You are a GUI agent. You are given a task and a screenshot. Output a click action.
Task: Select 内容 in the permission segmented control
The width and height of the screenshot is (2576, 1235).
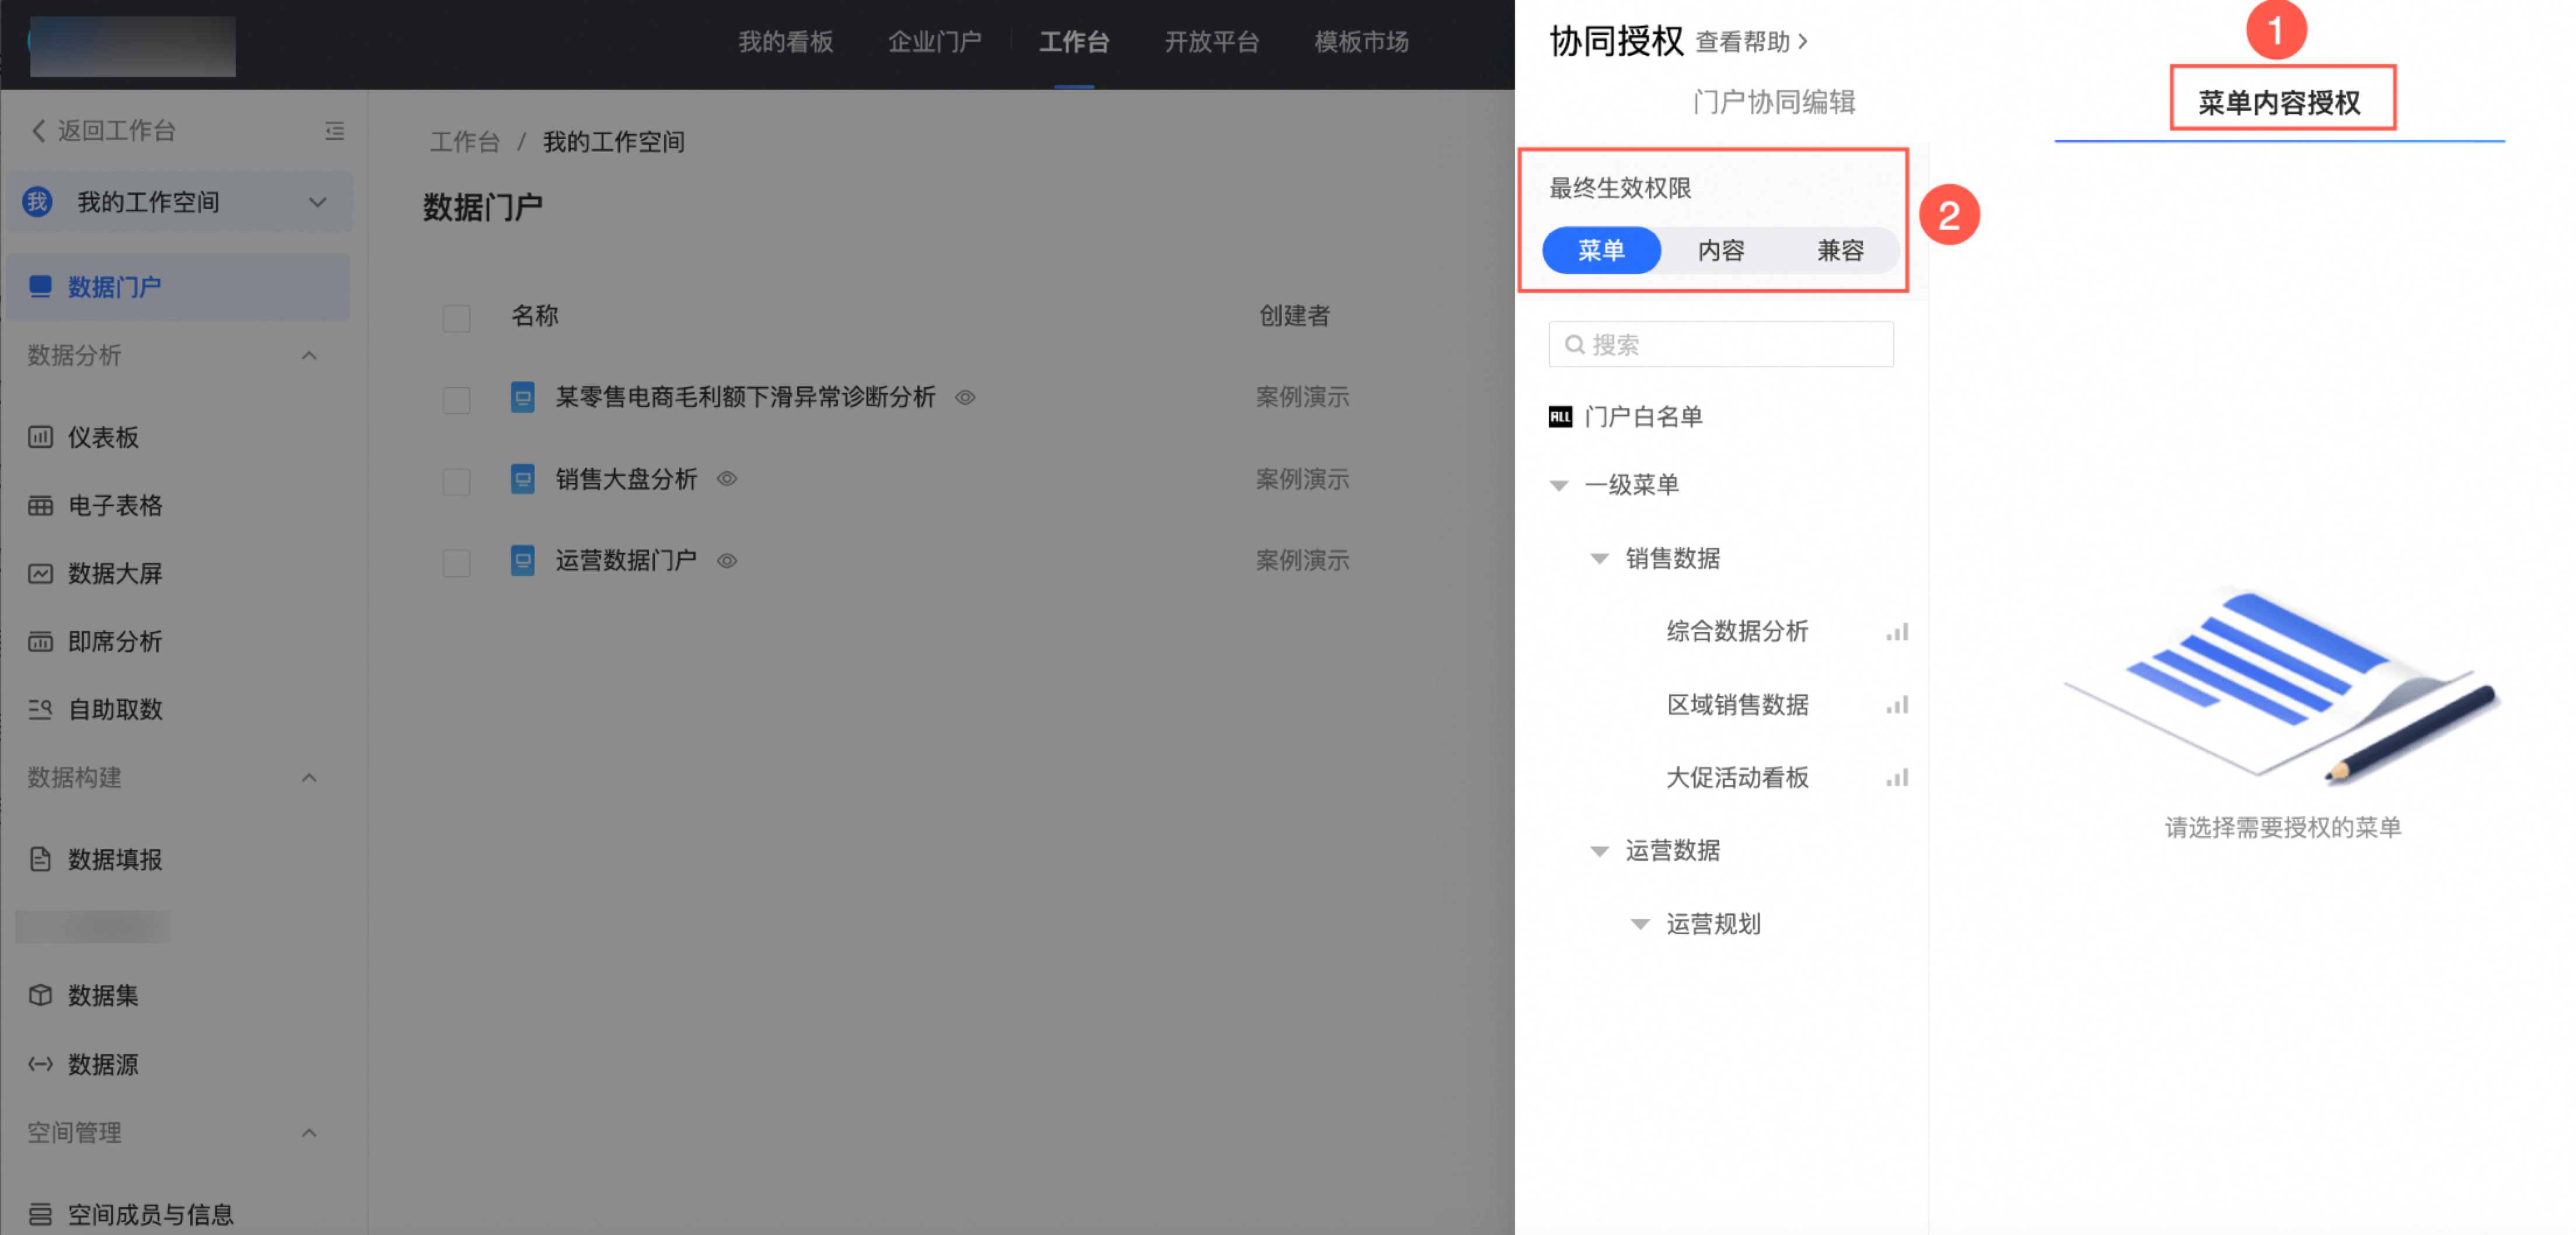1720,251
